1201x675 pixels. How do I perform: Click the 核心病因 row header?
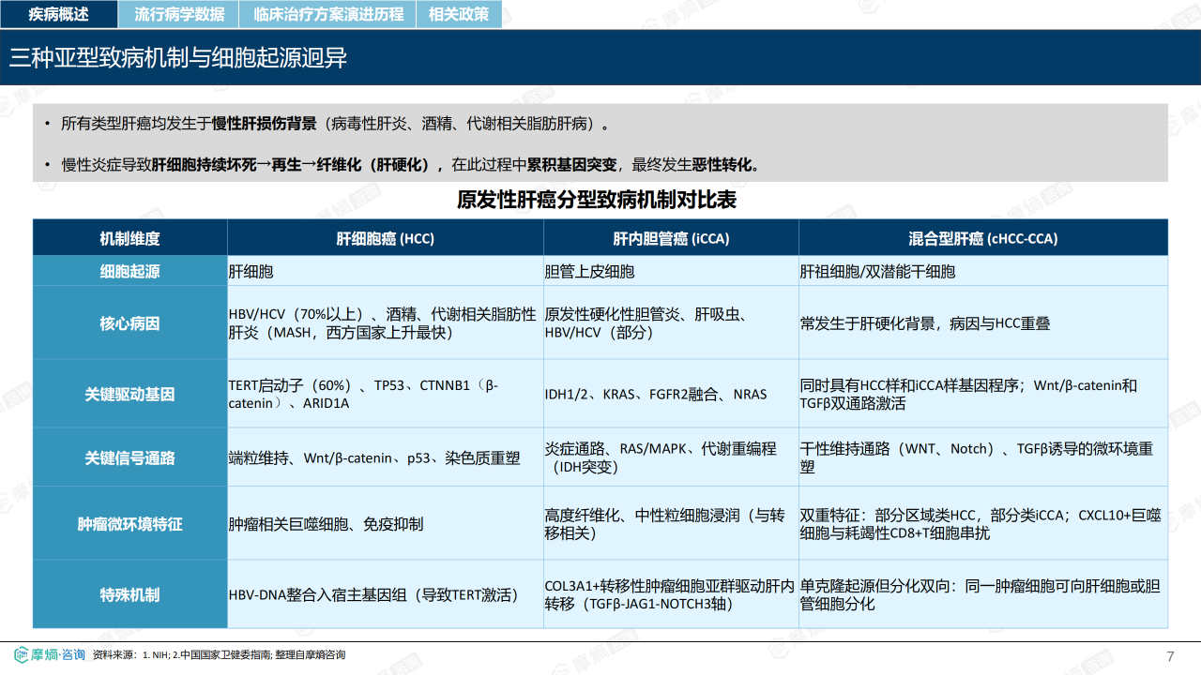click(129, 323)
